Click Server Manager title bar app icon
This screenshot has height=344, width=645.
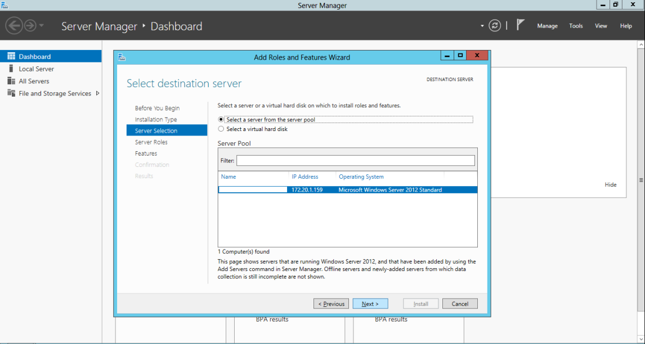(5, 6)
